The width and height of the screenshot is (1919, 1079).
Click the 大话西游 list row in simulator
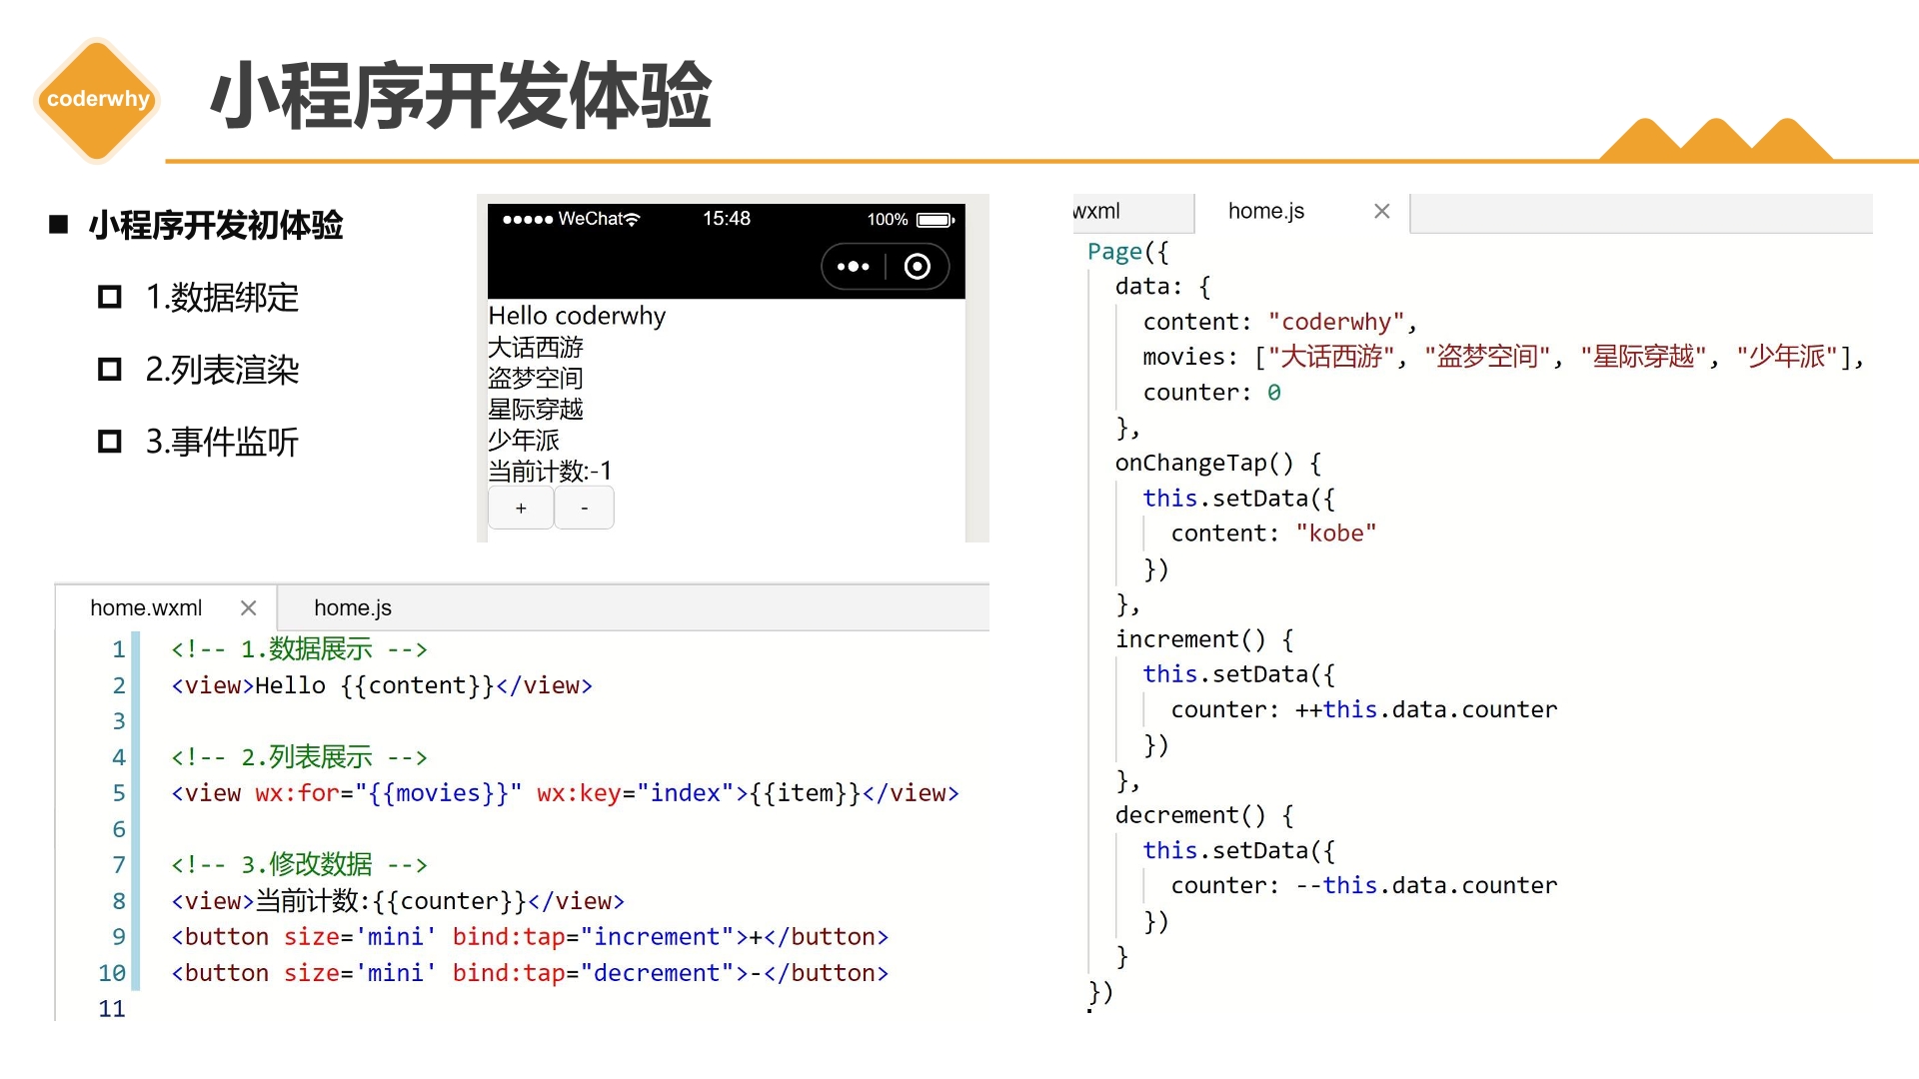tap(536, 347)
